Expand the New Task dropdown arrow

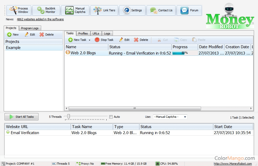point(89,40)
